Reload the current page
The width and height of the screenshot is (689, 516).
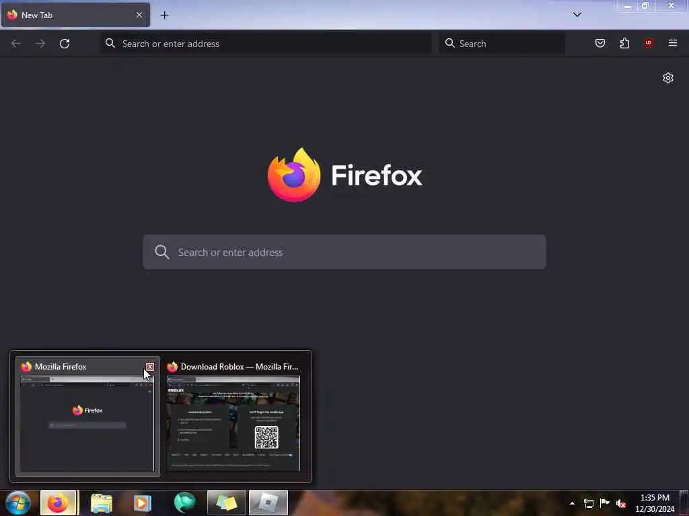tap(65, 44)
